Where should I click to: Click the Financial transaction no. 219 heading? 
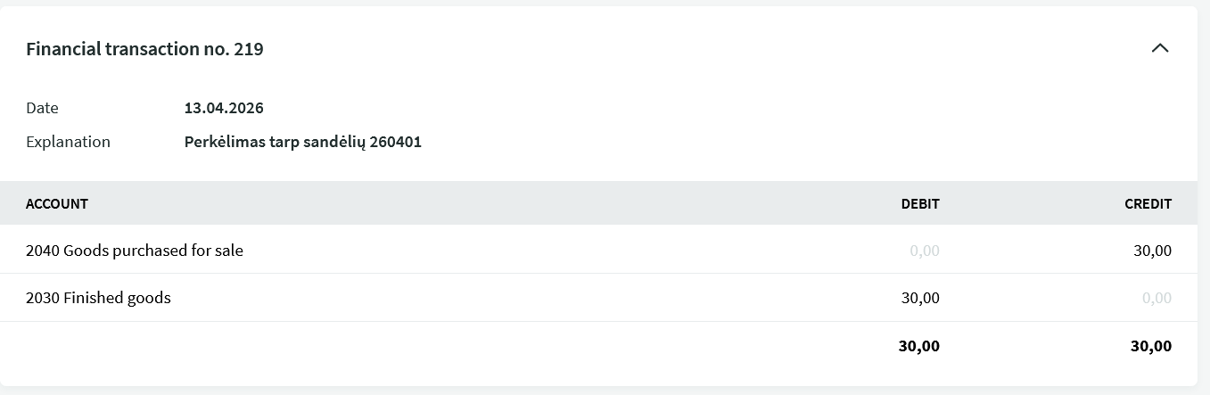pyautogui.click(x=144, y=49)
